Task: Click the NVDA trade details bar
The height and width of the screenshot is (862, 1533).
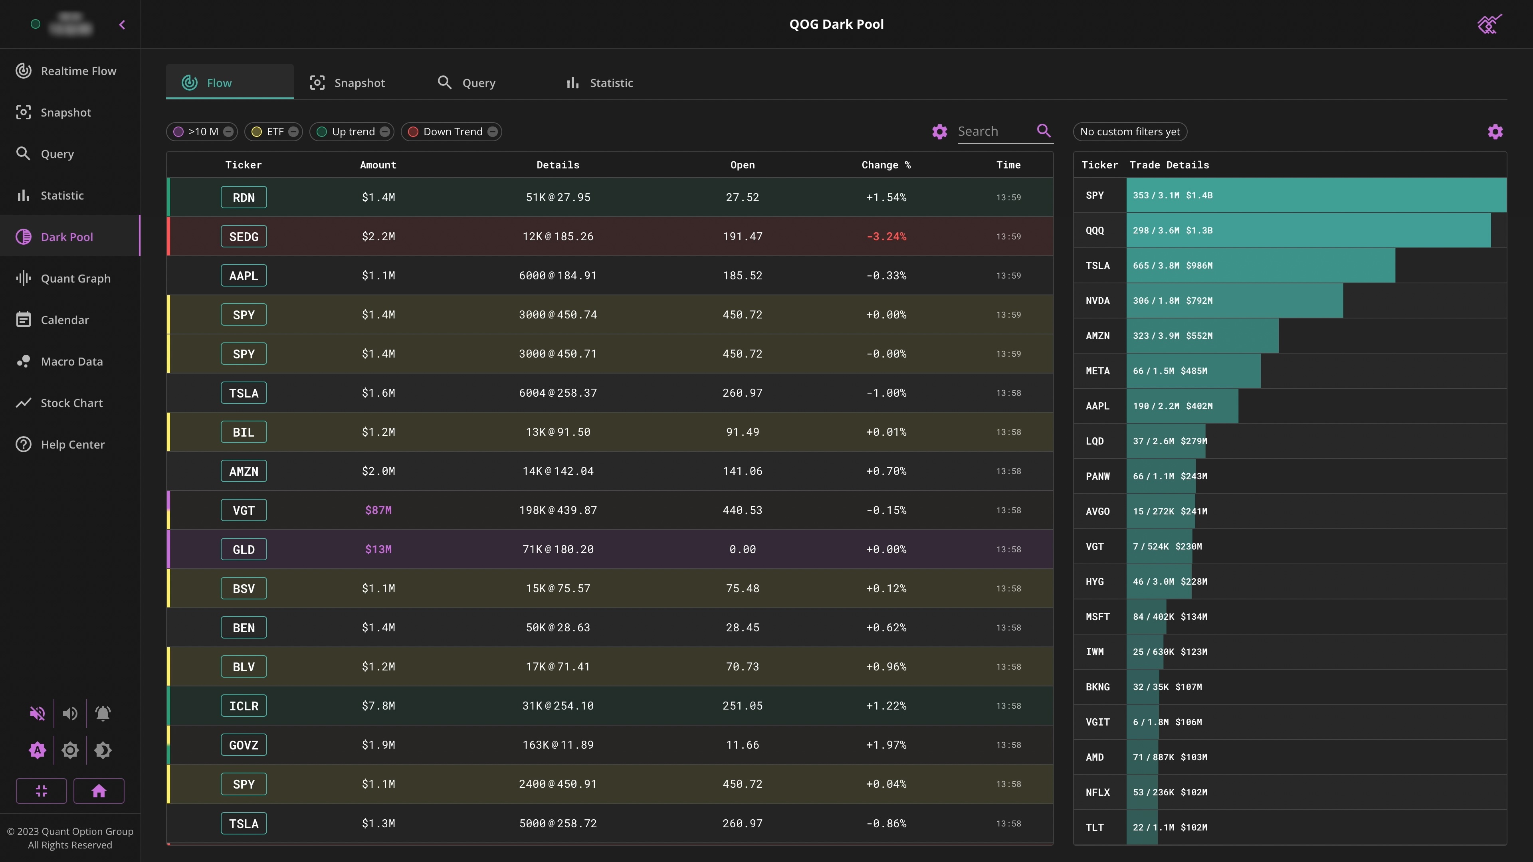Action: coord(1234,301)
